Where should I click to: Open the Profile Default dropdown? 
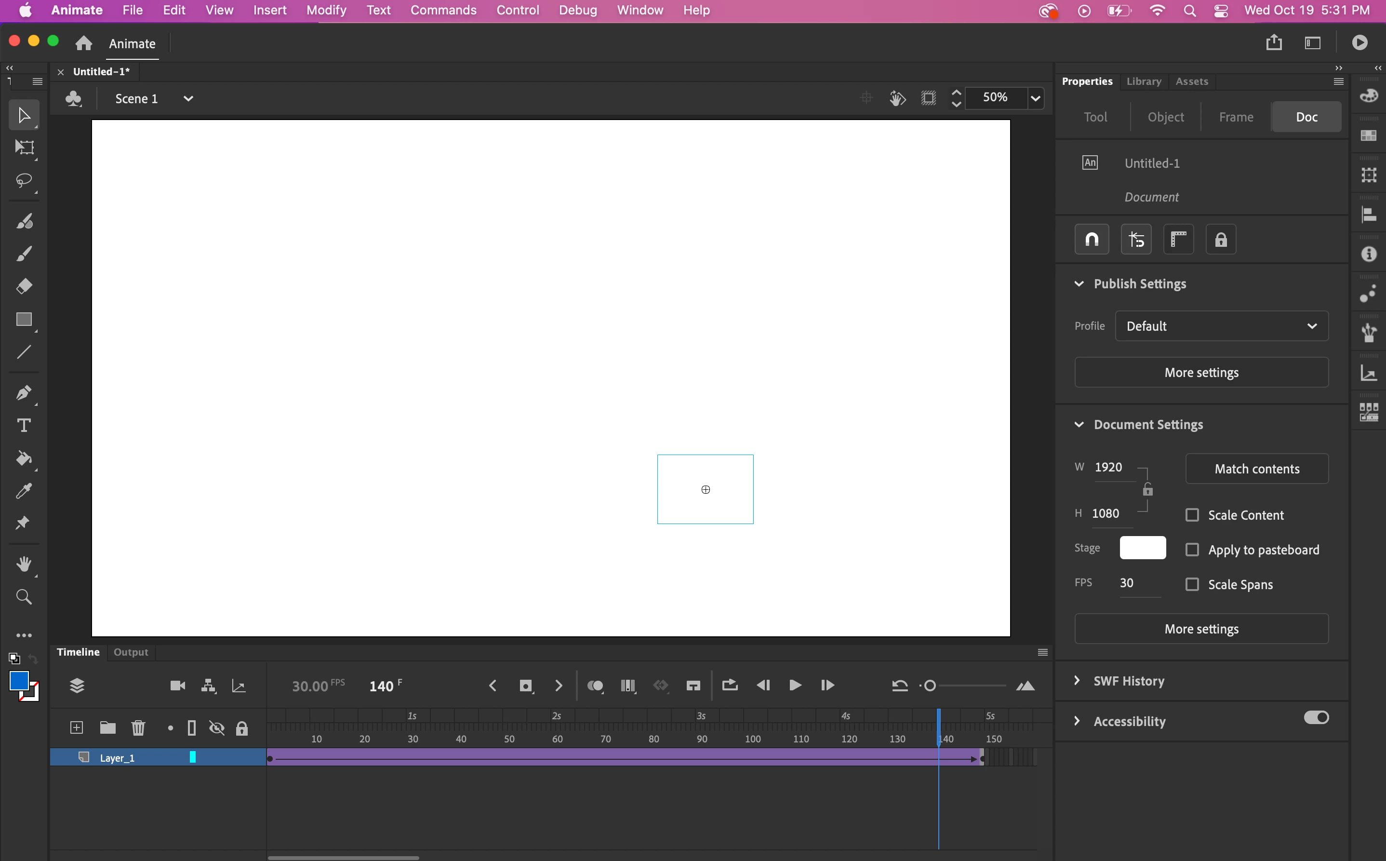click(x=1222, y=326)
